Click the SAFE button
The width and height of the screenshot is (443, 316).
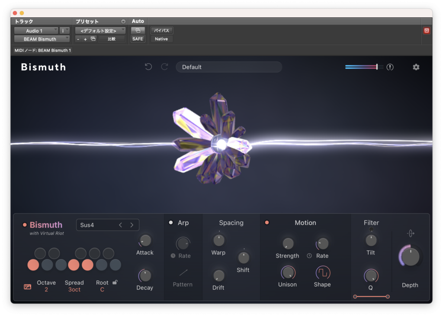(x=138, y=39)
